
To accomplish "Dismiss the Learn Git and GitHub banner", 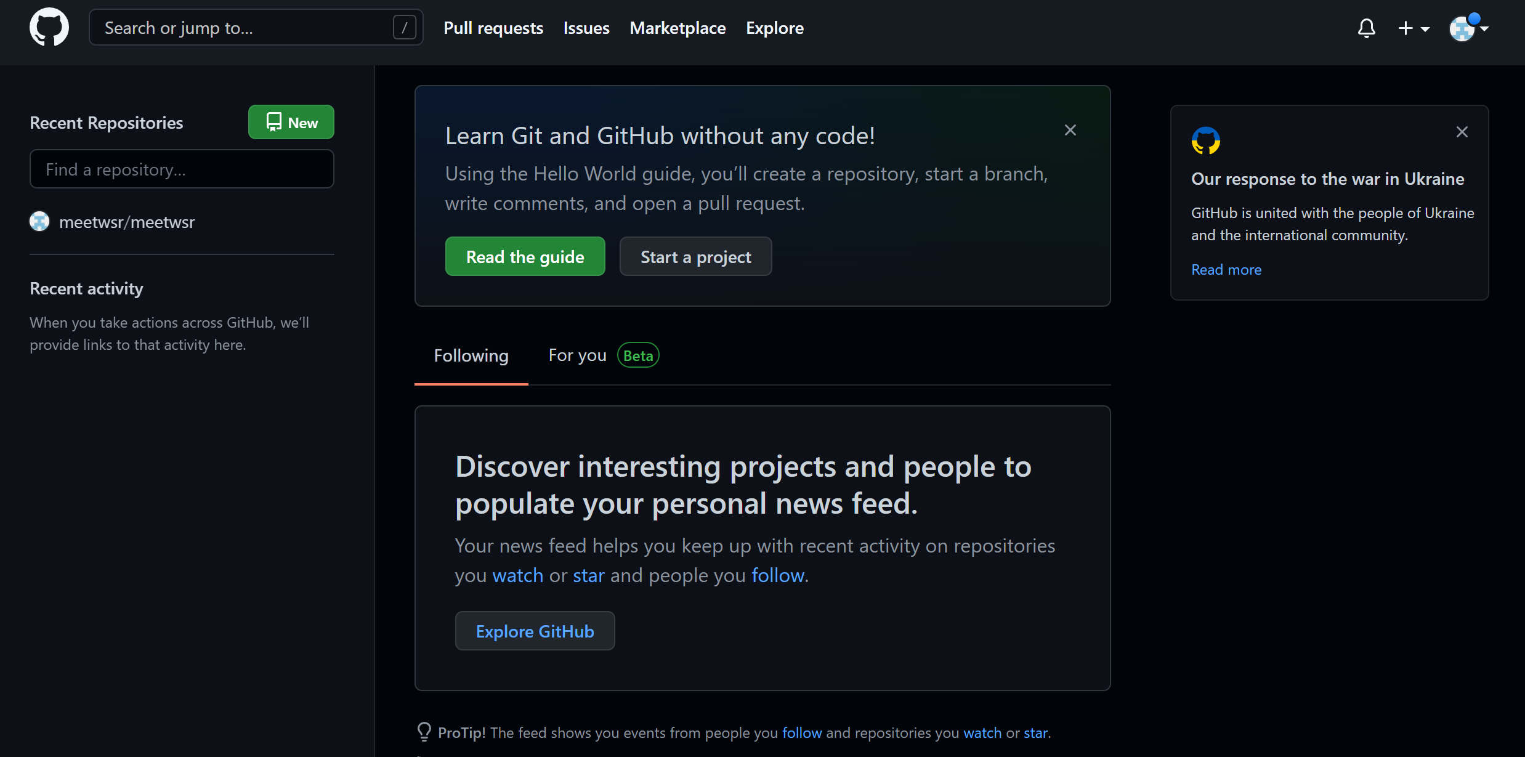I will pos(1070,130).
